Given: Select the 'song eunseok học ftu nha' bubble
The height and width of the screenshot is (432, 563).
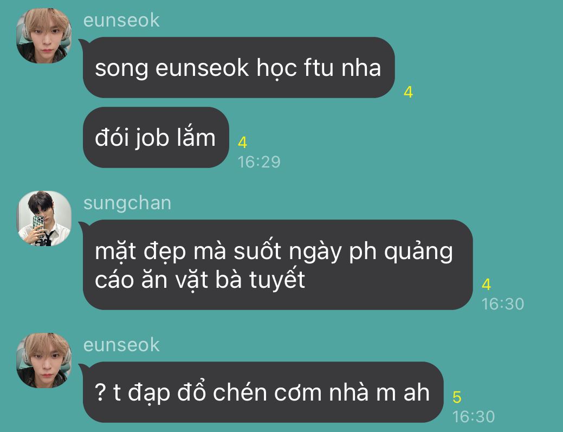Looking at the screenshot, I should [x=239, y=68].
